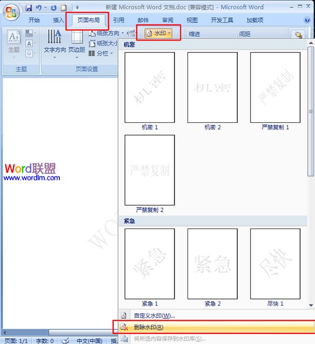Open 纸张大小 paper size option
This screenshot has height=344, width=315.
[103, 43]
